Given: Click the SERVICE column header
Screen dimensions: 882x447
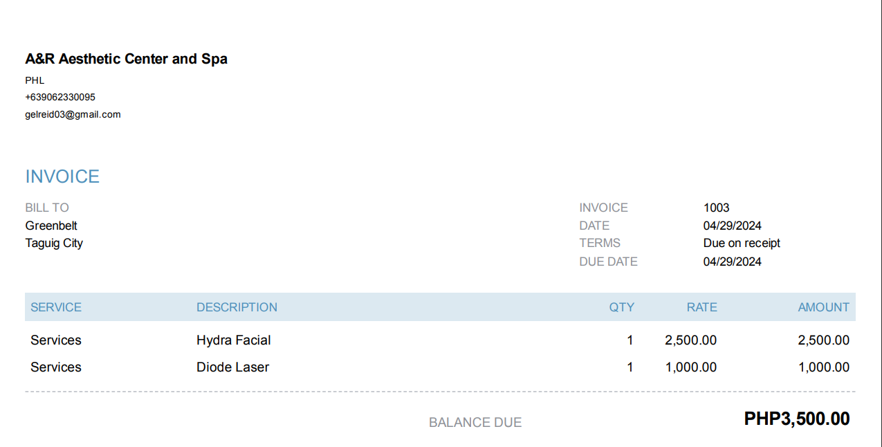Looking at the screenshot, I should pos(56,307).
